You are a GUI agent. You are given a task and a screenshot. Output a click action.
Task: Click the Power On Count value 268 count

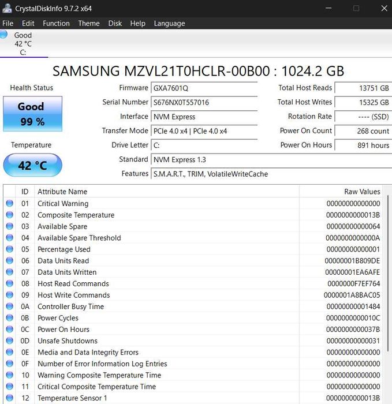click(363, 131)
